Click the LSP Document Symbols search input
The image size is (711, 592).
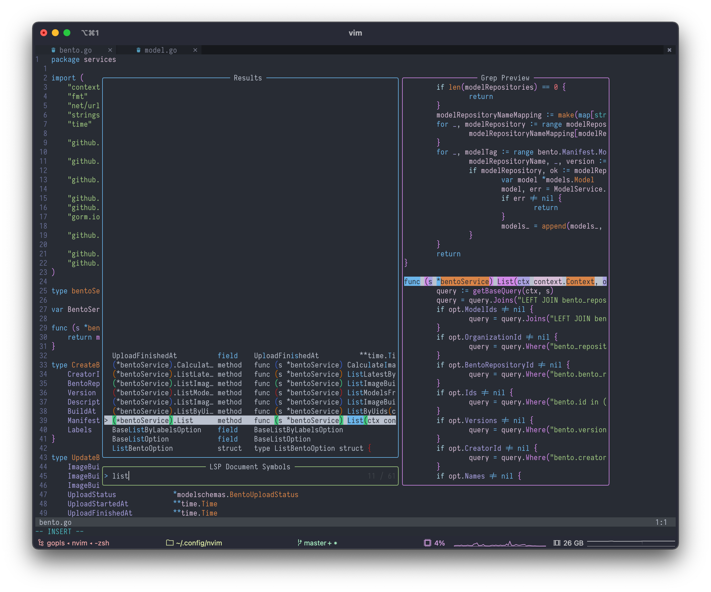pyautogui.click(x=237, y=476)
